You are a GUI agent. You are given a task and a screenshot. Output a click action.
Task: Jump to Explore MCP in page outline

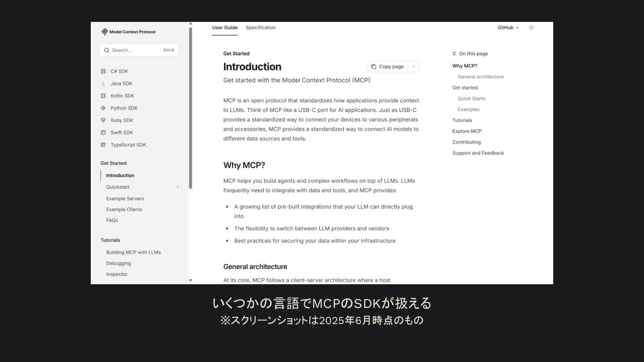[x=467, y=131]
